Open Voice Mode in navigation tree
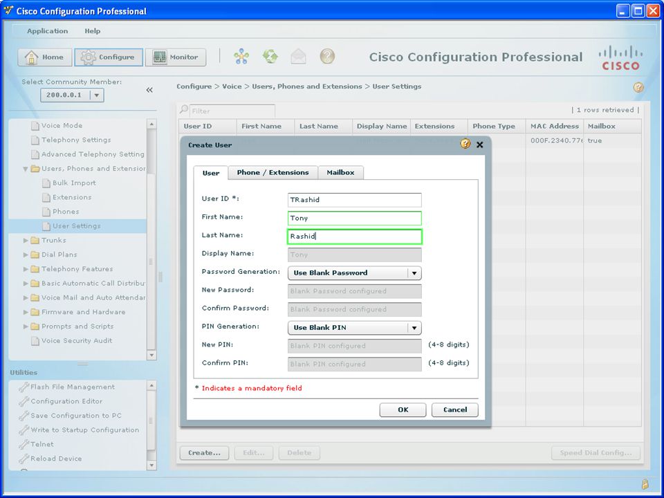664x498 pixels. click(62, 126)
